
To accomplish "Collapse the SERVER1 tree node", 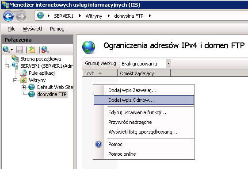I will (x=7, y=66).
